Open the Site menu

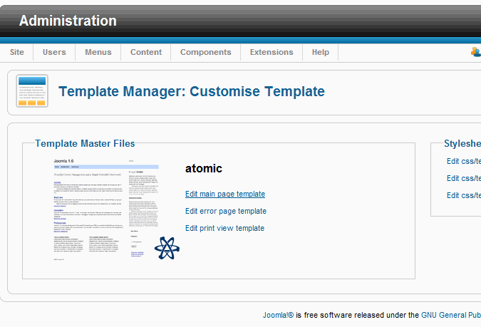(17, 52)
